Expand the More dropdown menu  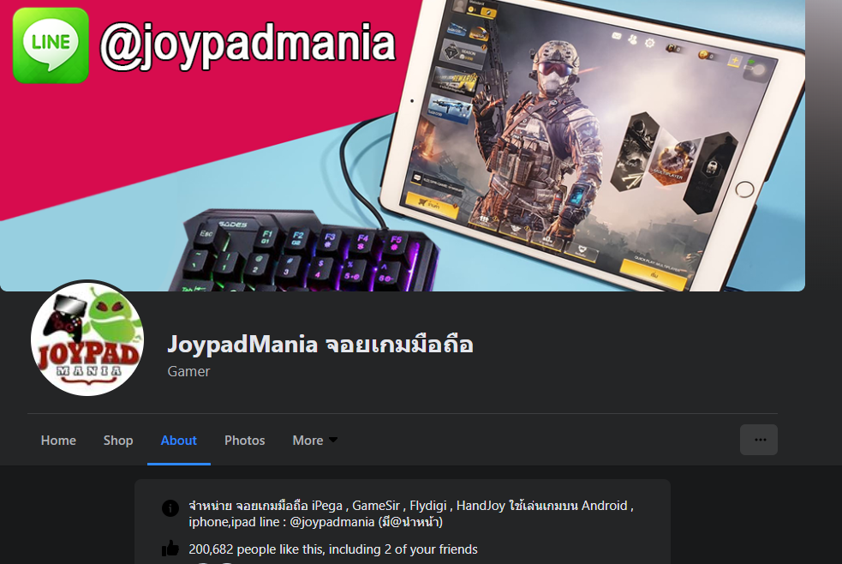[x=314, y=441]
